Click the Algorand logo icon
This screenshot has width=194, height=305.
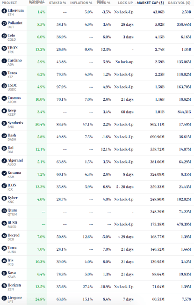(x=4, y=161)
